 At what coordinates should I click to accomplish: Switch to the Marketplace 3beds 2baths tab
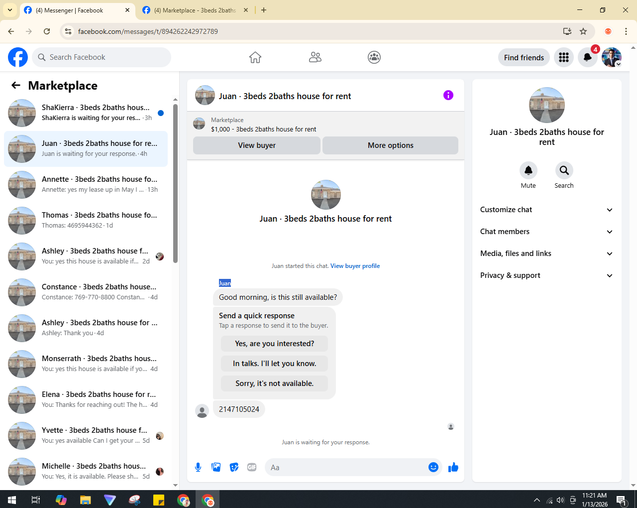195,10
